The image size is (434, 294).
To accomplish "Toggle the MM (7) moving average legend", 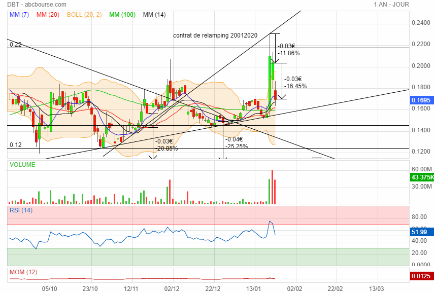I will 19,15.
